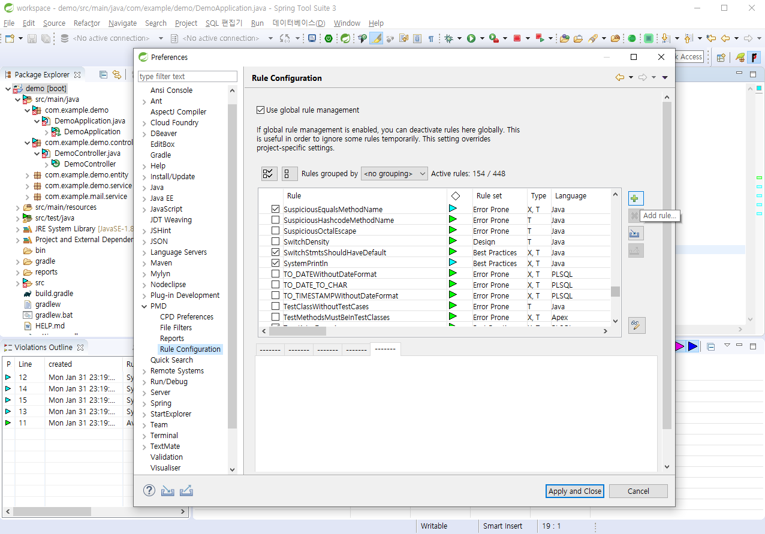Click the export preferences icon
The width and height of the screenshot is (765, 534).
[x=186, y=490]
